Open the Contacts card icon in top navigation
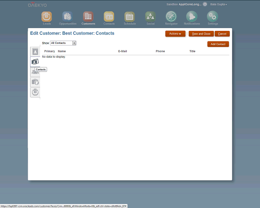Viewport: 260px width, 208px height. [x=109, y=16]
